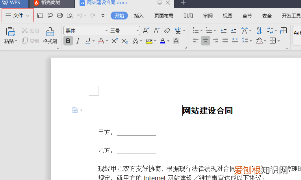Toggle Italic formatting
Screen dimensions: 301x180
coord(78,41)
